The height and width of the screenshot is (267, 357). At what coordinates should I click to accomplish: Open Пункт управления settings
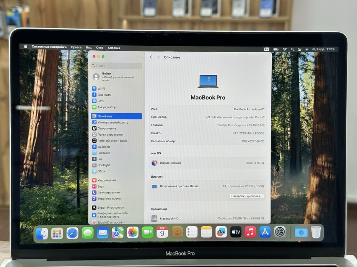[116, 134]
